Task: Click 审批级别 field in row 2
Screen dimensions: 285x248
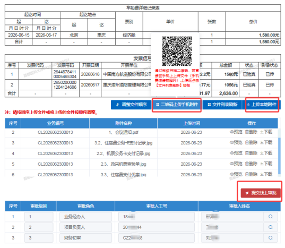Action: pyautogui.click(x=39, y=227)
